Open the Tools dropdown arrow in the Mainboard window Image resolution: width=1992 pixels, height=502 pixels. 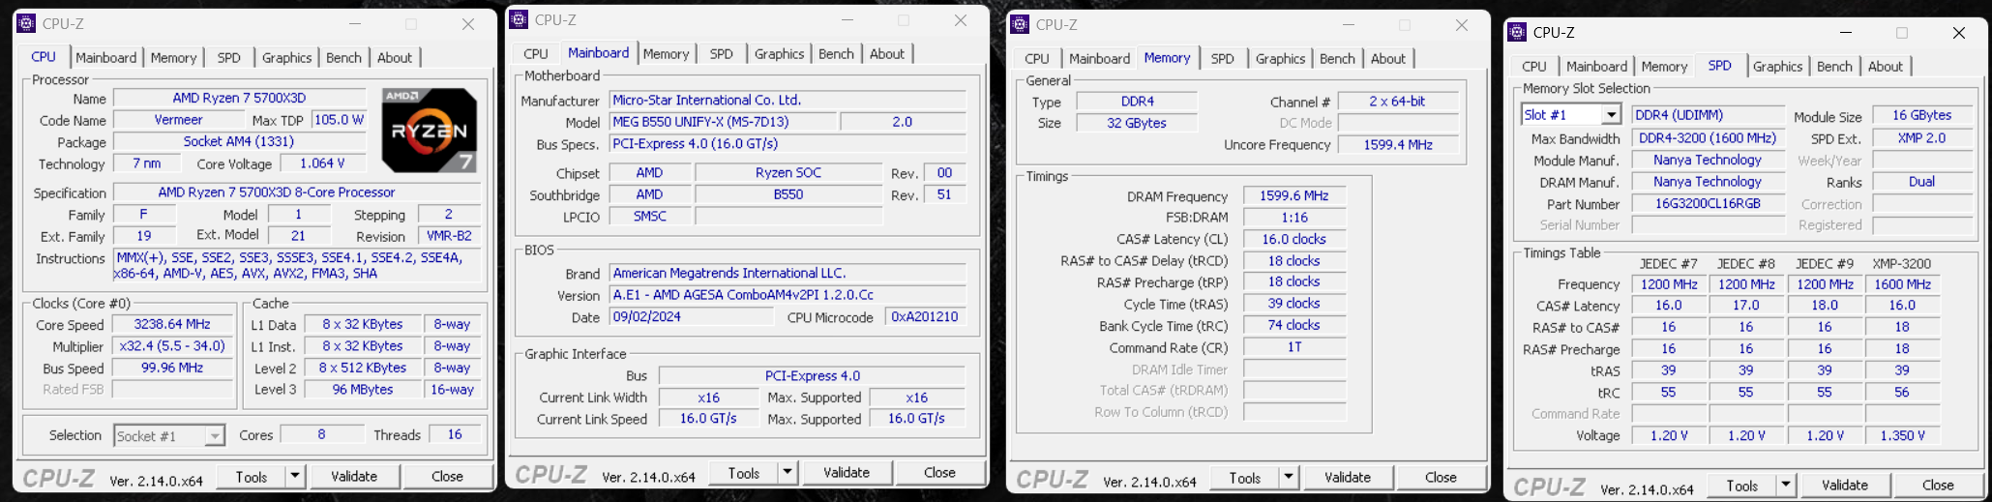pyautogui.click(x=788, y=472)
